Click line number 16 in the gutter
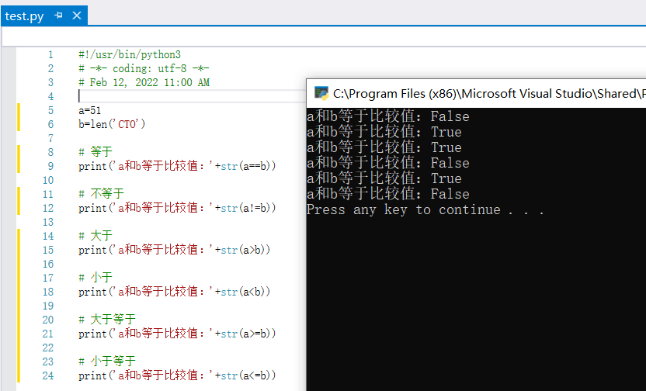Screen dimensions: 646x391 tap(48, 264)
